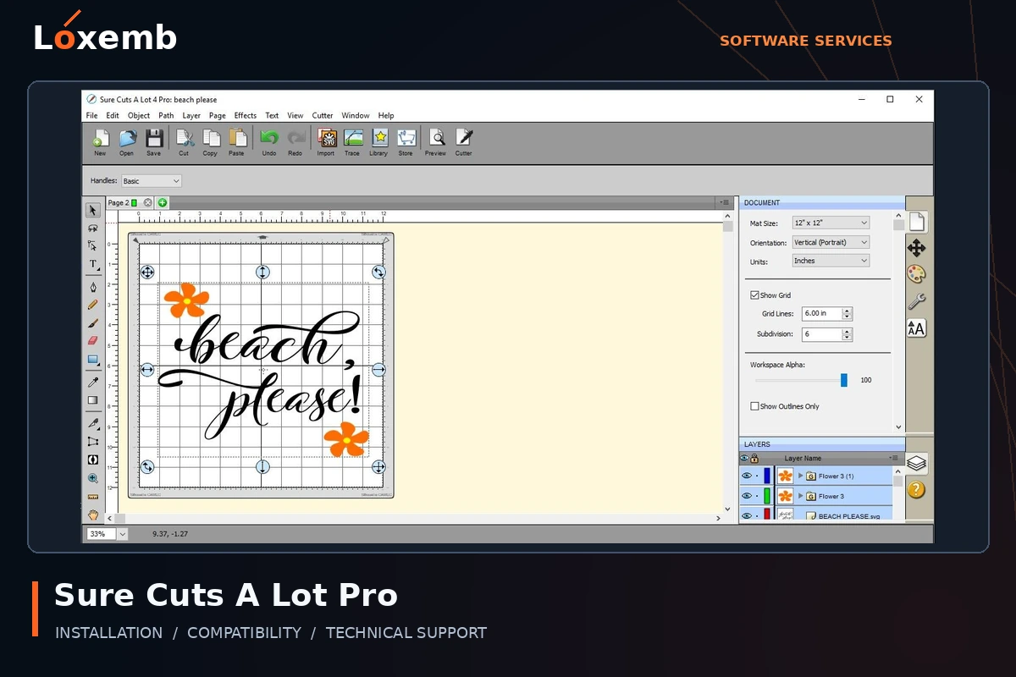This screenshot has height=677, width=1016.
Task: Hide the BEACH PLEASE.svg layer
Action: 746,515
